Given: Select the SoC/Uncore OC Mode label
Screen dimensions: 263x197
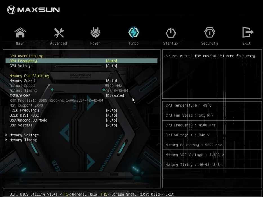Looking at the screenshot, I should tap(28, 120).
